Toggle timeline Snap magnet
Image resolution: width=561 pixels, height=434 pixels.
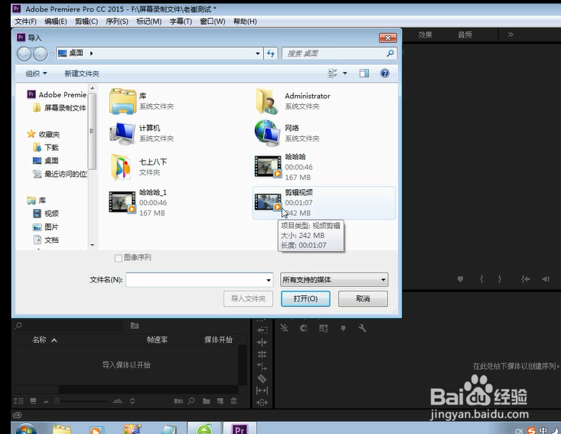pyautogui.click(x=303, y=328)
